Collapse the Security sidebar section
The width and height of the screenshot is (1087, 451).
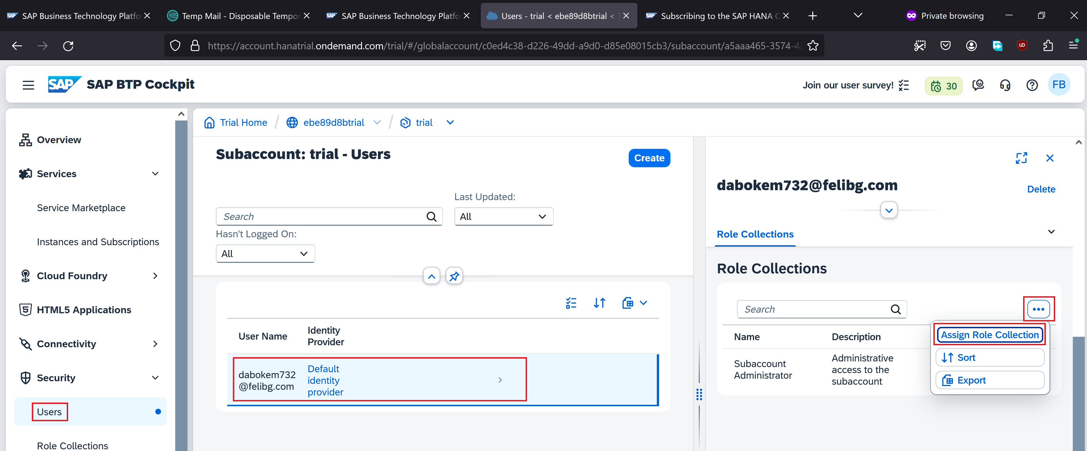pyautogui.click(x=155, y=378)
